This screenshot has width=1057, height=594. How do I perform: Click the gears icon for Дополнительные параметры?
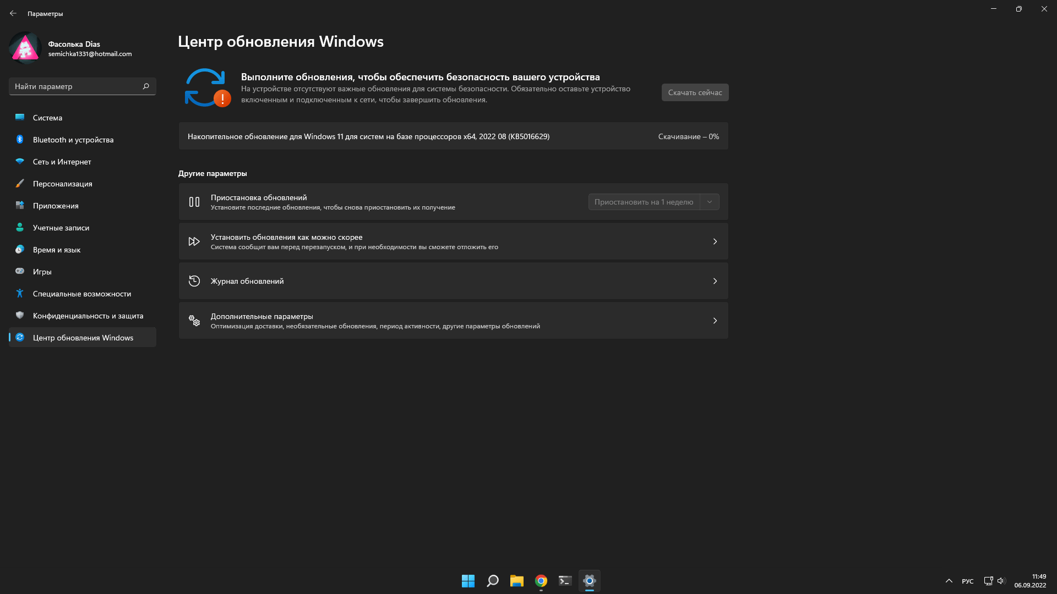tap(194, 321)
